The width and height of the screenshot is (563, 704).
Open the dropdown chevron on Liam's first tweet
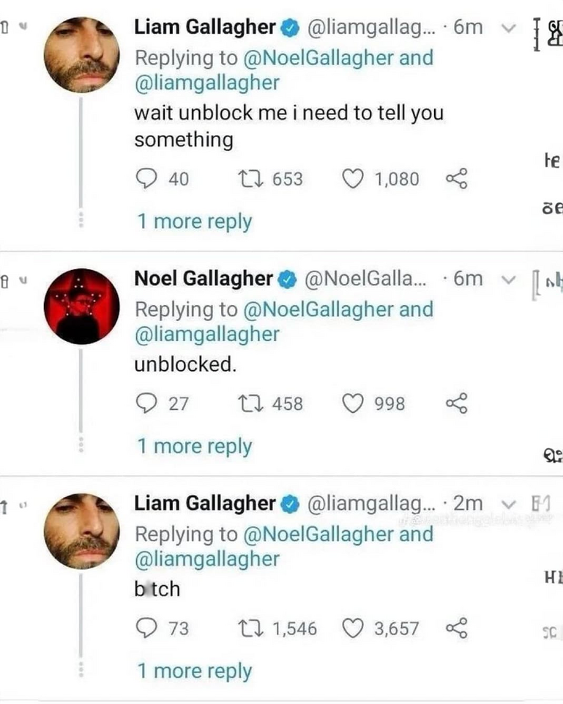(x=508, y=29)
